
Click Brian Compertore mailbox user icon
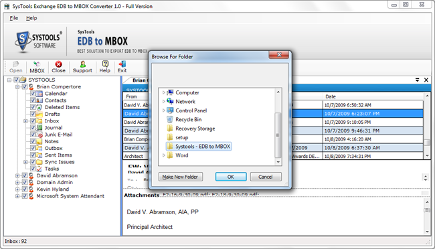tap(31, 86)
